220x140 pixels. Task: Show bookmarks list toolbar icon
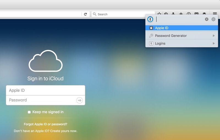coord(166,13)
